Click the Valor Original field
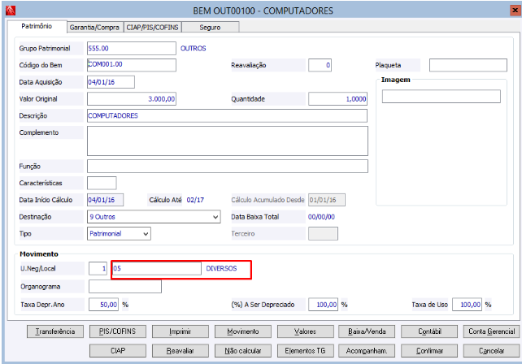Image resolution: width=522 pixels, height=364 pixels. (132, 99)
